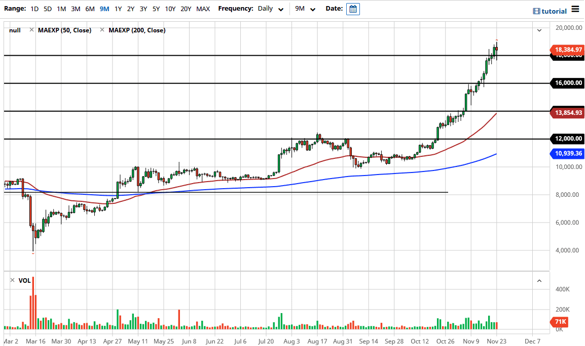The height and width of the screenshot is (346, 585).
Task: Select the 3M range
Action: [76, 9]
